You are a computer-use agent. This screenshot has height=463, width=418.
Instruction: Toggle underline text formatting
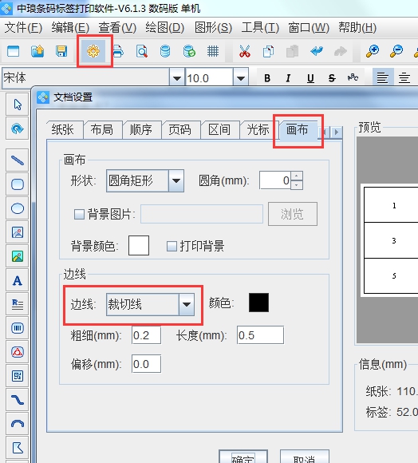pos(310,78)
